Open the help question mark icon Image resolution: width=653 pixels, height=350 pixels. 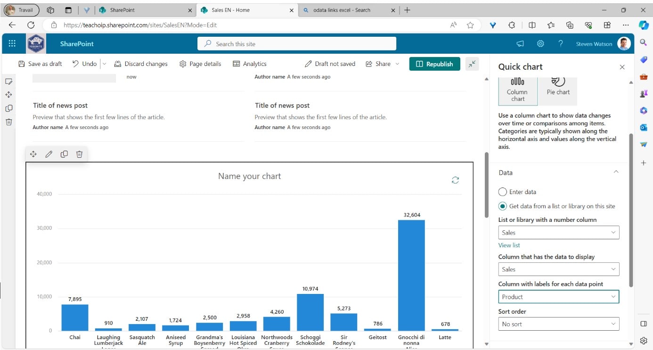561,44
